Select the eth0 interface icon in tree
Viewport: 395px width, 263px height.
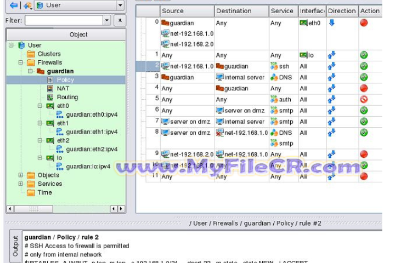[x=50, y=106]
